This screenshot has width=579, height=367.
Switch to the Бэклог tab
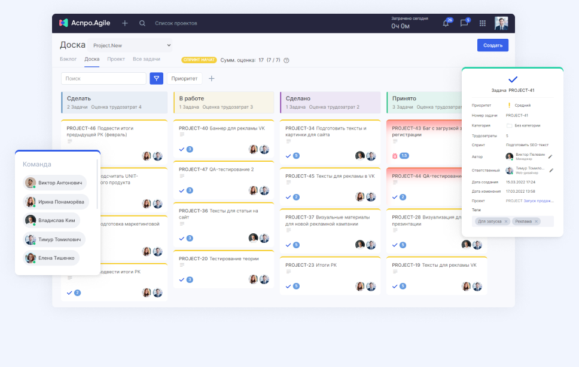tap(68, 59)
